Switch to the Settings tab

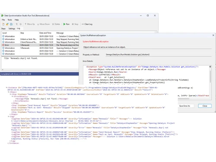pos(12,29)
